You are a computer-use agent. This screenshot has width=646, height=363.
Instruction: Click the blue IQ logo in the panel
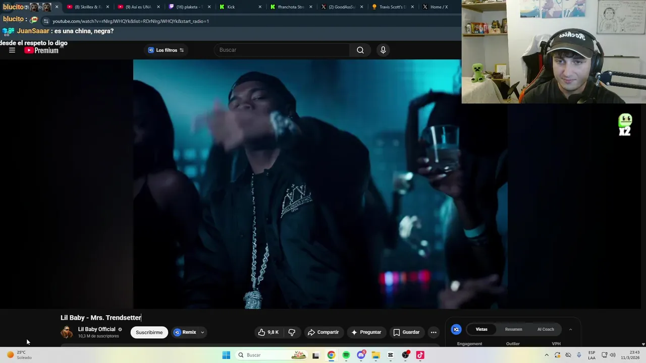pos(456,329)
